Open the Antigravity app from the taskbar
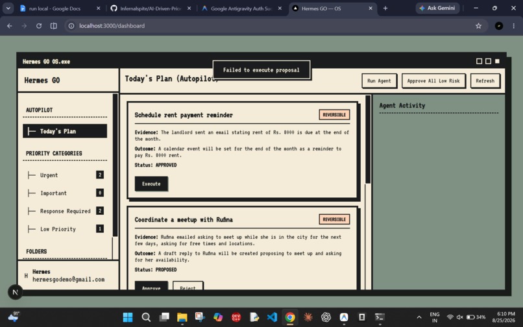523x327 pixels. click(x=344, y=317)
